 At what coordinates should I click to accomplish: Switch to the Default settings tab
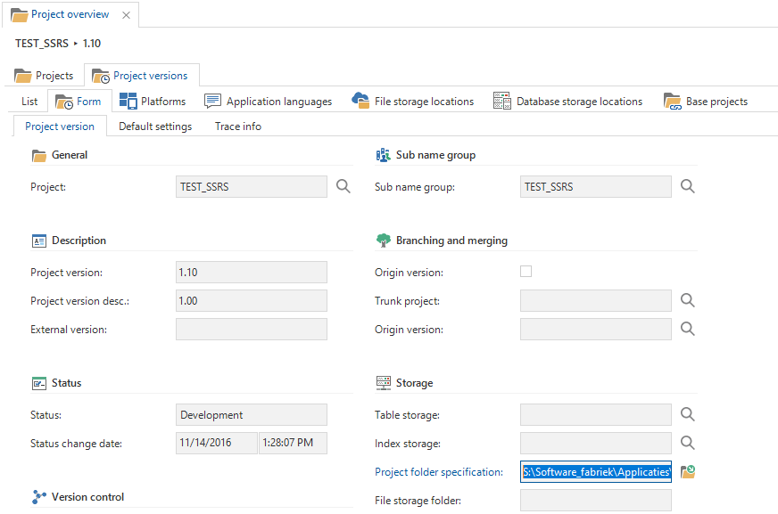point(155,126)
